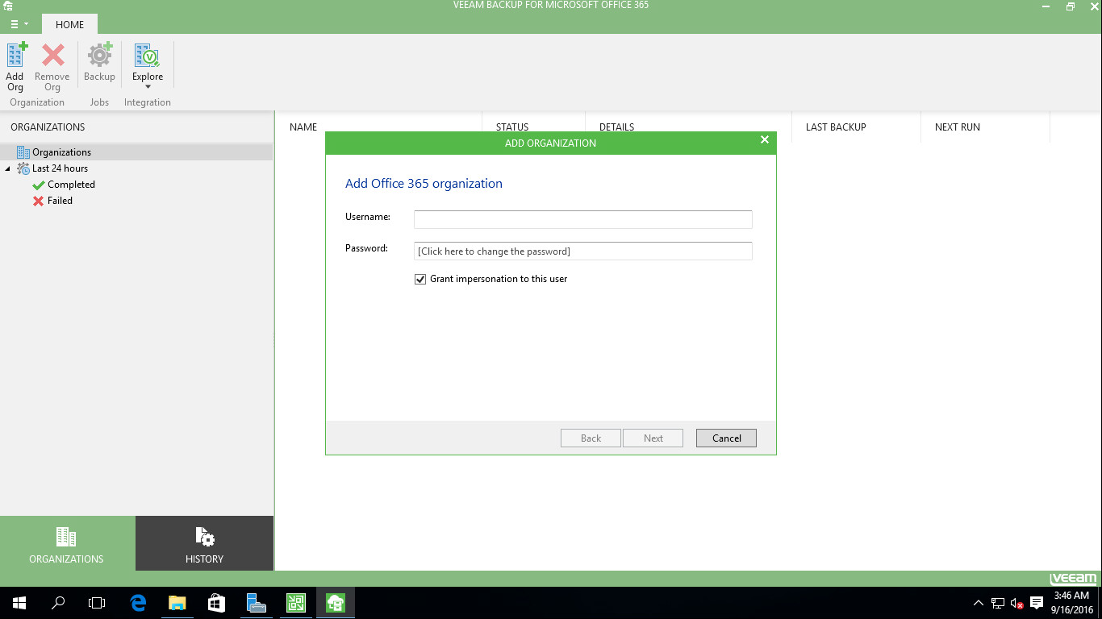Viewport: 1102px width, 619px height.
Task: Click the Cancel button in dialog
Action: (726, 438)
